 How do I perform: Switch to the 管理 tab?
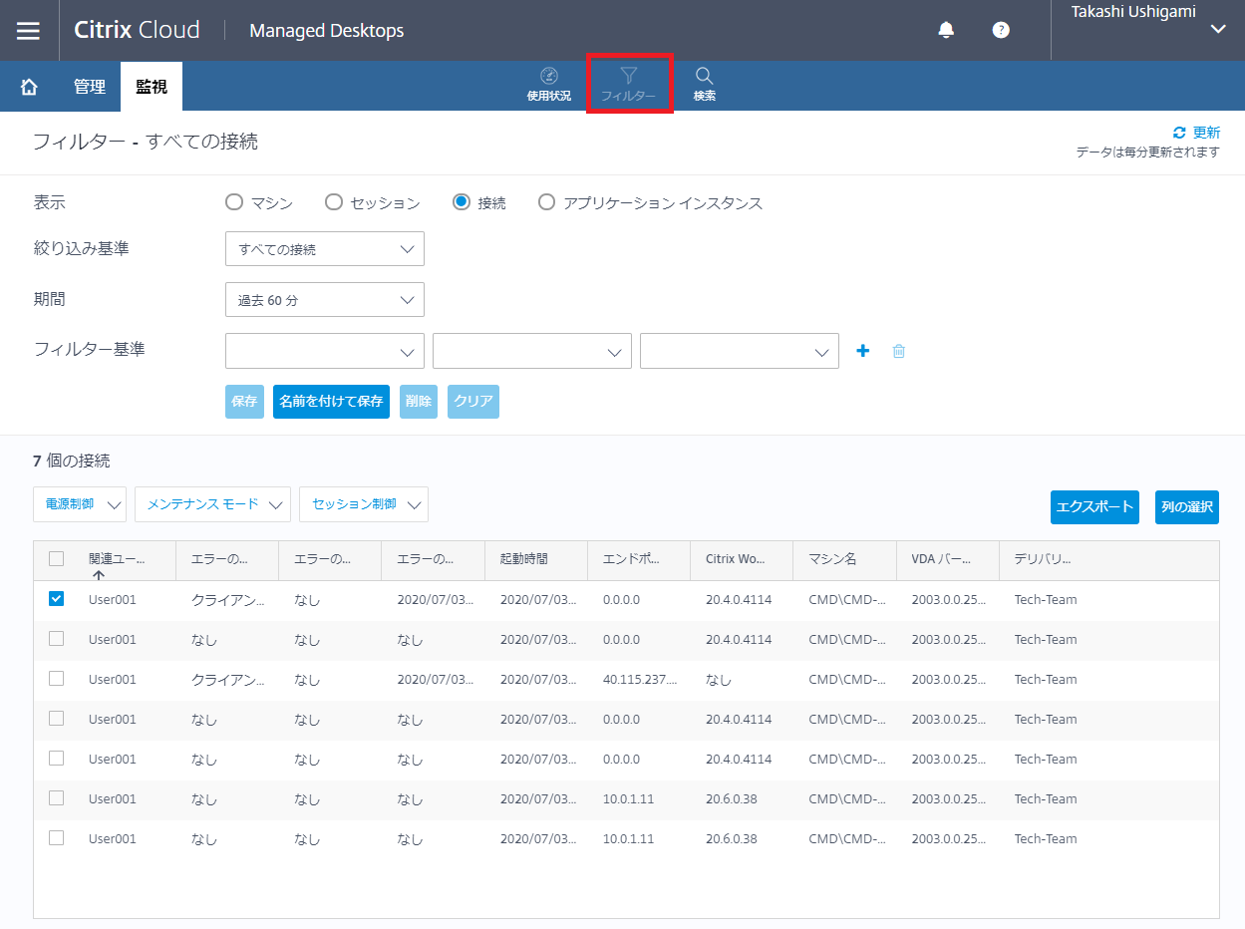click(x=89, y=86)
